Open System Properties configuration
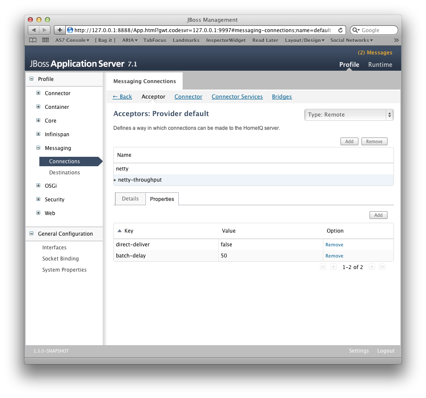 click(65, 269)
